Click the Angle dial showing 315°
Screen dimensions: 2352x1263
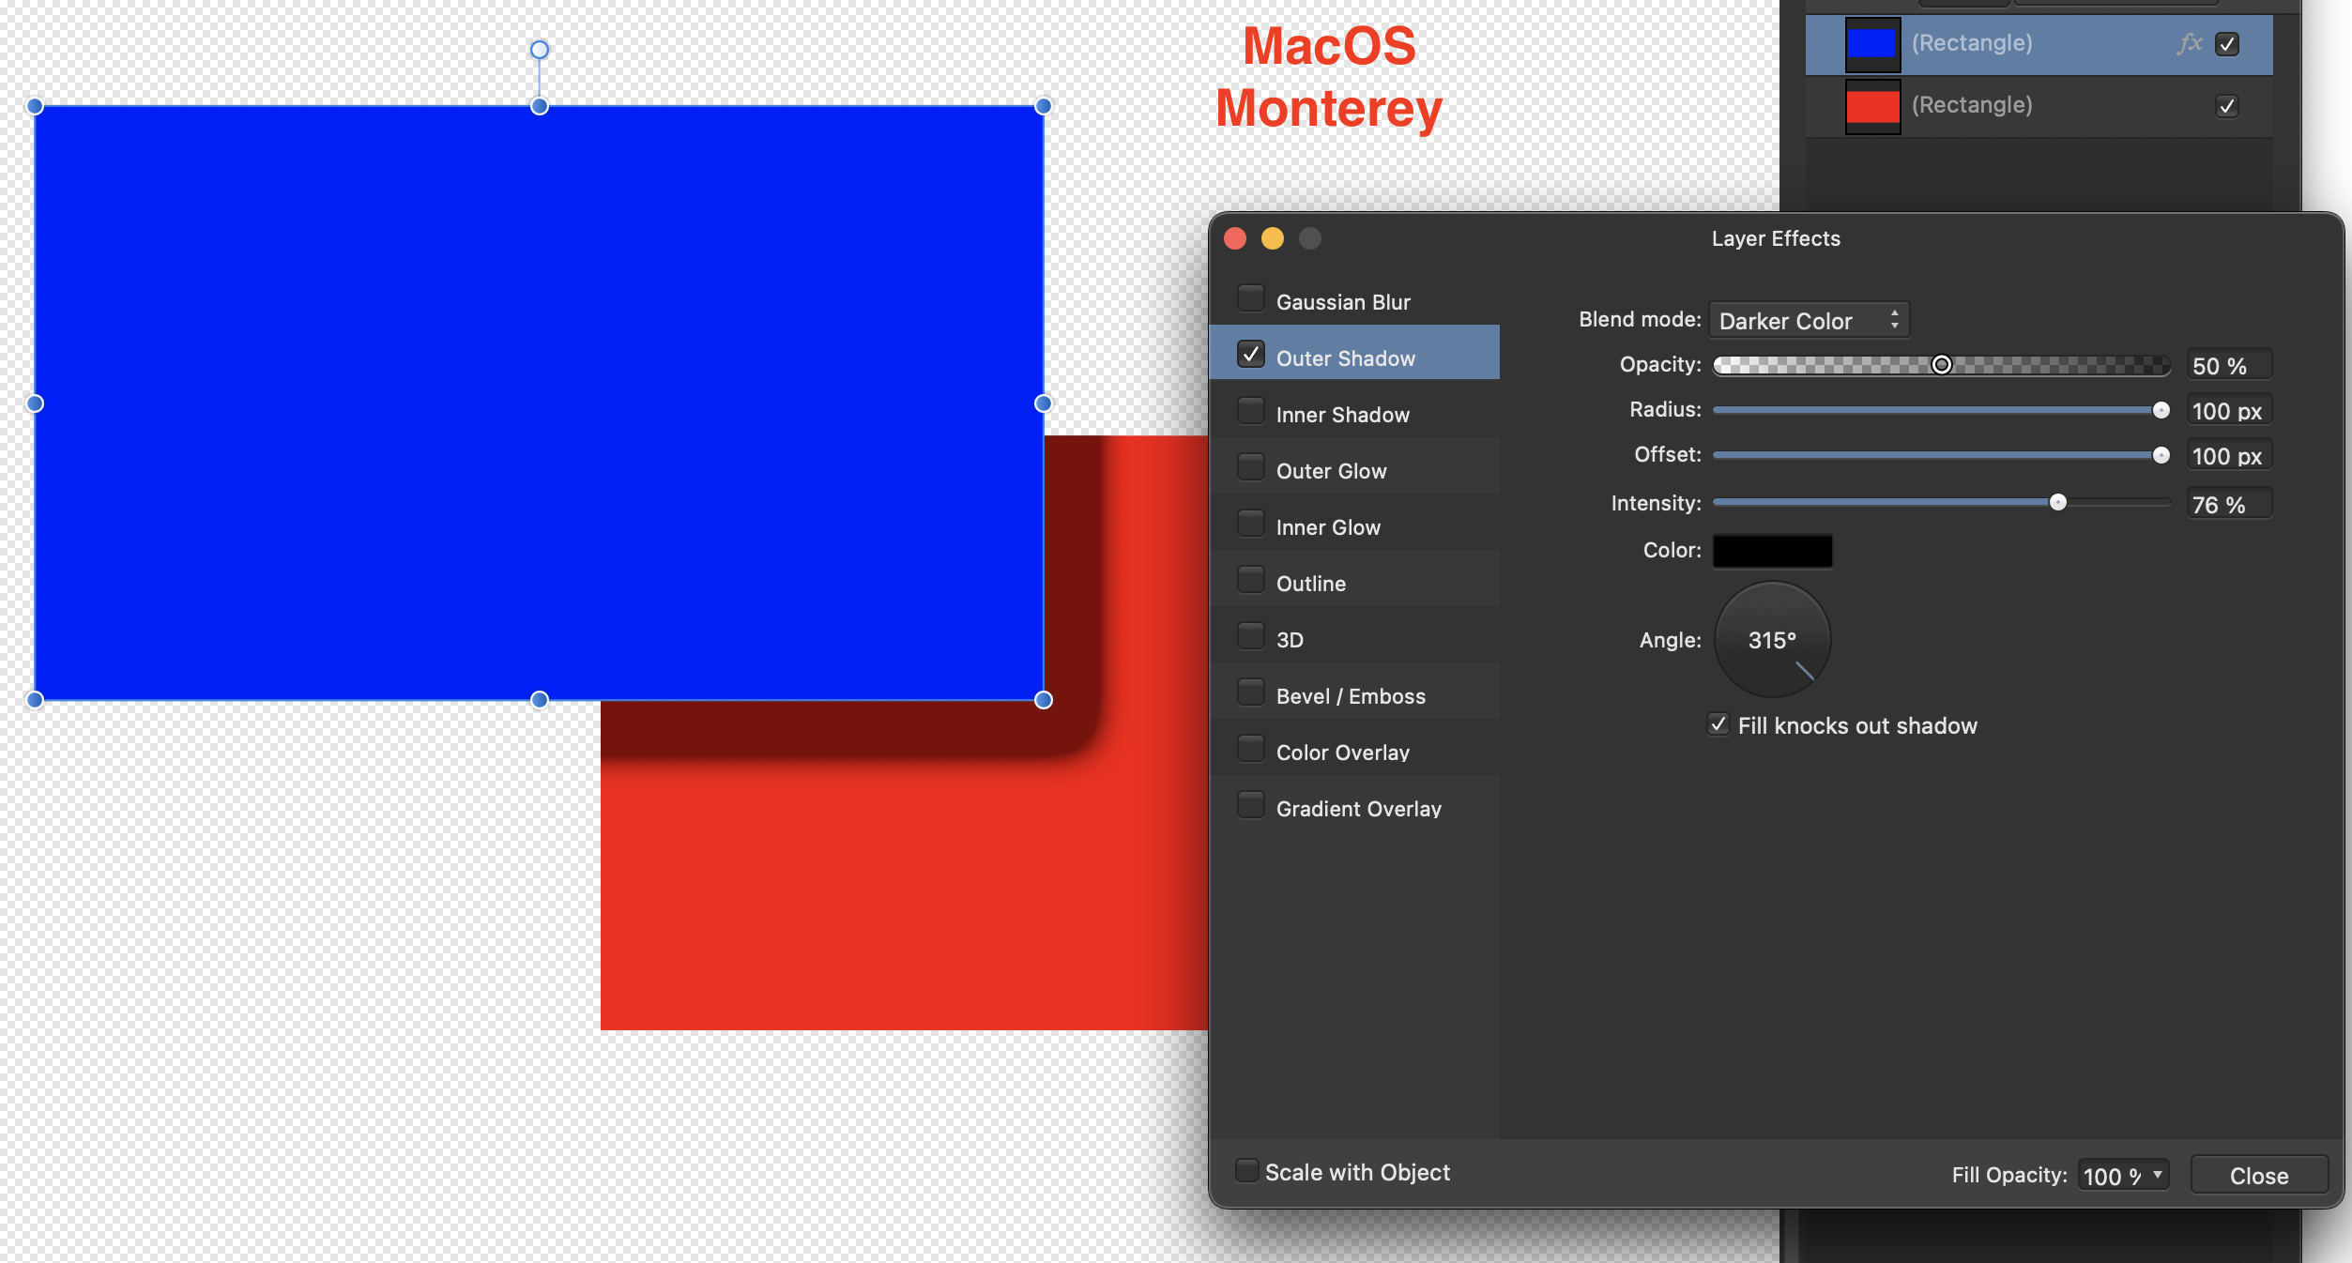tap(1771, 639)
